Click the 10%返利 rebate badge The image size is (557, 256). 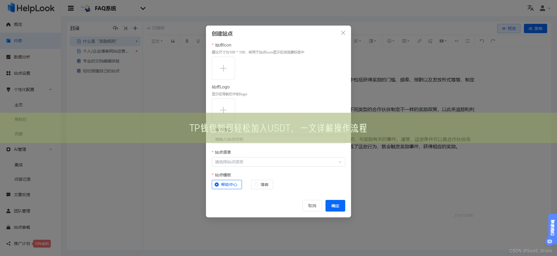[x=42, y=244]
